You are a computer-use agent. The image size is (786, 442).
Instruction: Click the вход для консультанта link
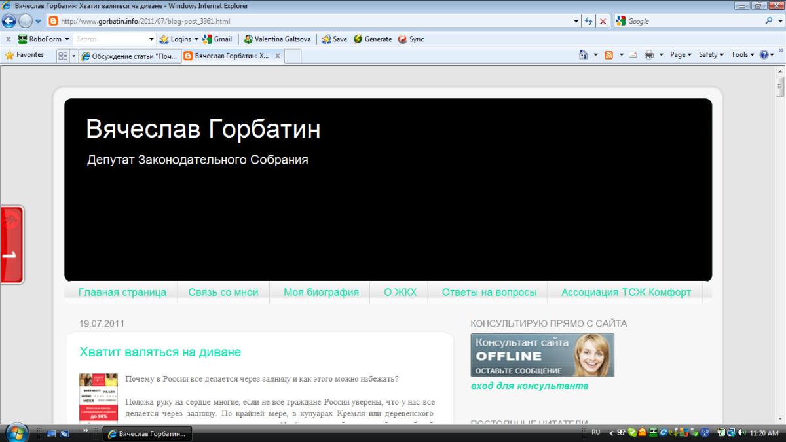[529, 386]
